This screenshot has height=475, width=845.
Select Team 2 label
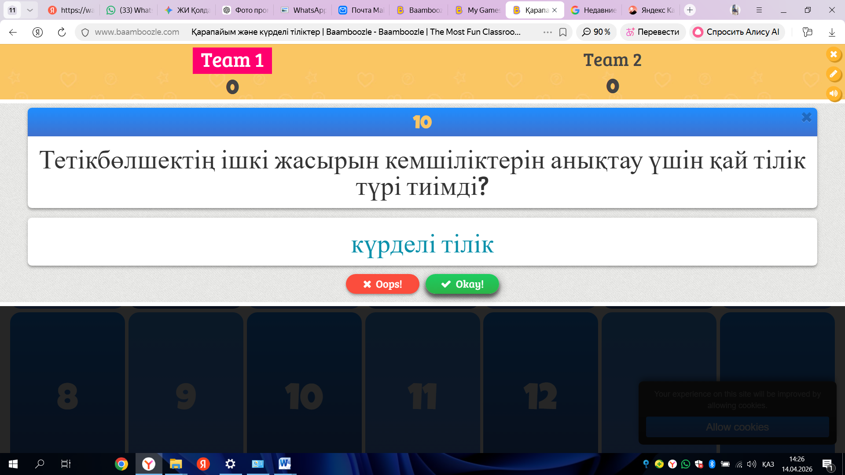pyautogui.click(x=612, y=60)
